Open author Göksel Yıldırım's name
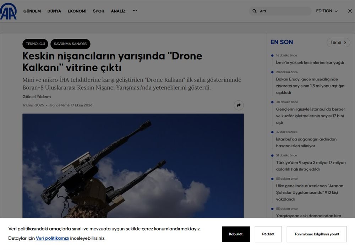This screenshot has width=355, height=250. 37,97
